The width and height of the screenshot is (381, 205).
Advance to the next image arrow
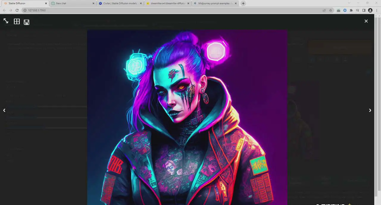(370, 110)
